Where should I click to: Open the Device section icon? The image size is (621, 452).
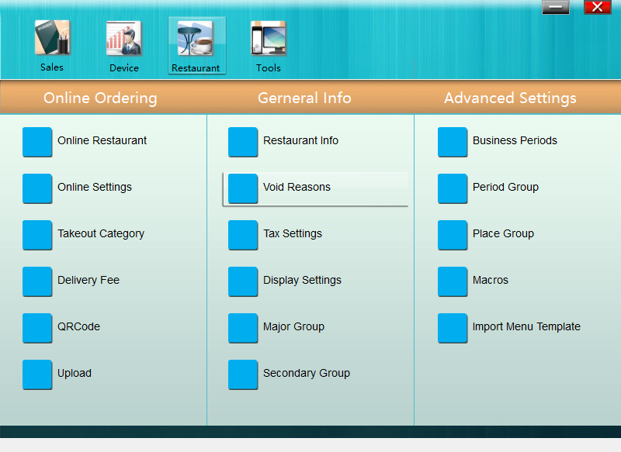tap(124, 38)
